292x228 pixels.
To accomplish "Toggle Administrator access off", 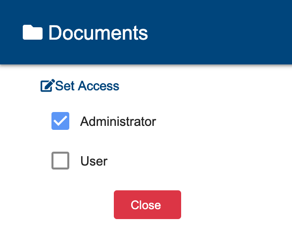I will [60, 121].
